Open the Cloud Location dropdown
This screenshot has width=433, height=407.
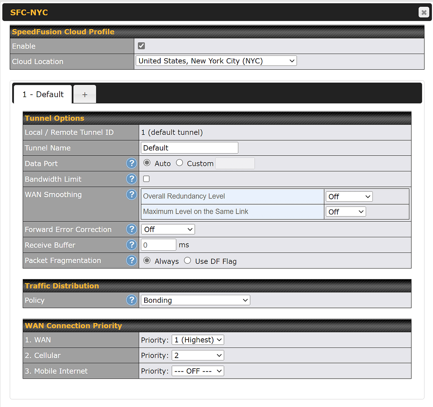tap(216, 60)
